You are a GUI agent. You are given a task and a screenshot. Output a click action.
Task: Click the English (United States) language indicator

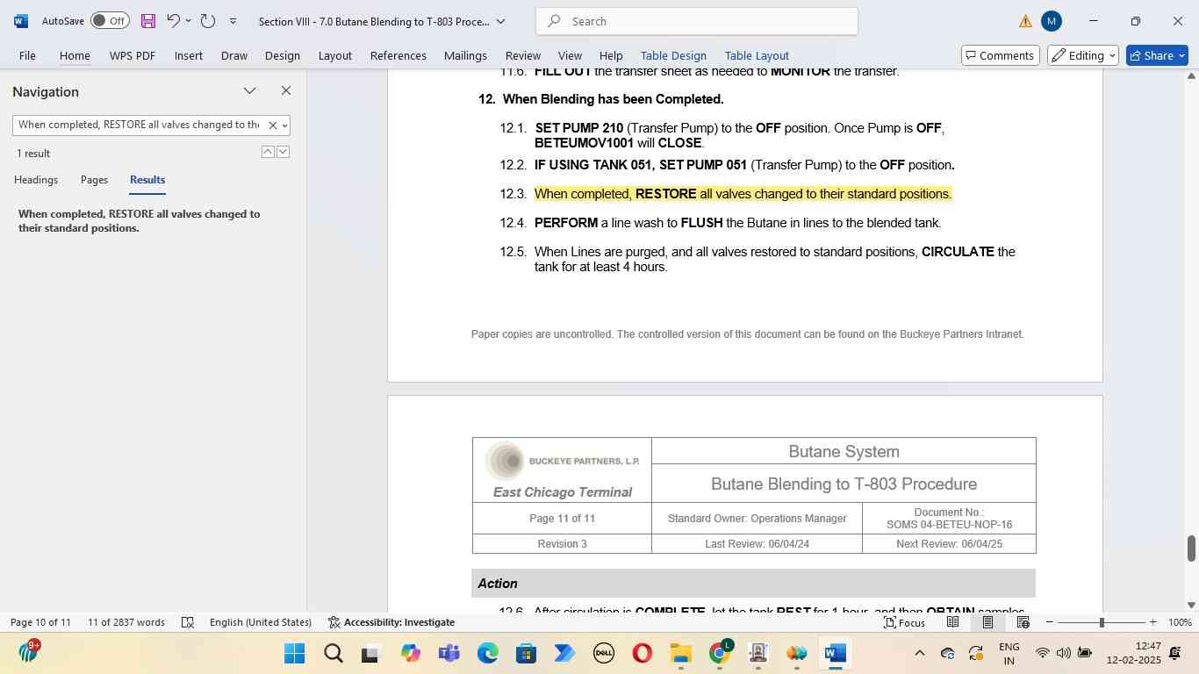pos(261,622)
